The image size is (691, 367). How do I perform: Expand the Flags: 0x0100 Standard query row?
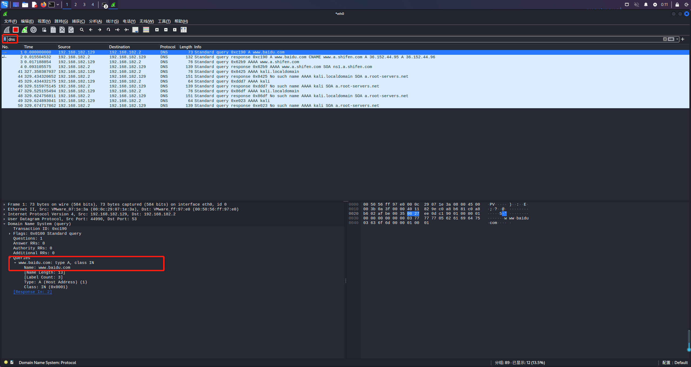10,234
